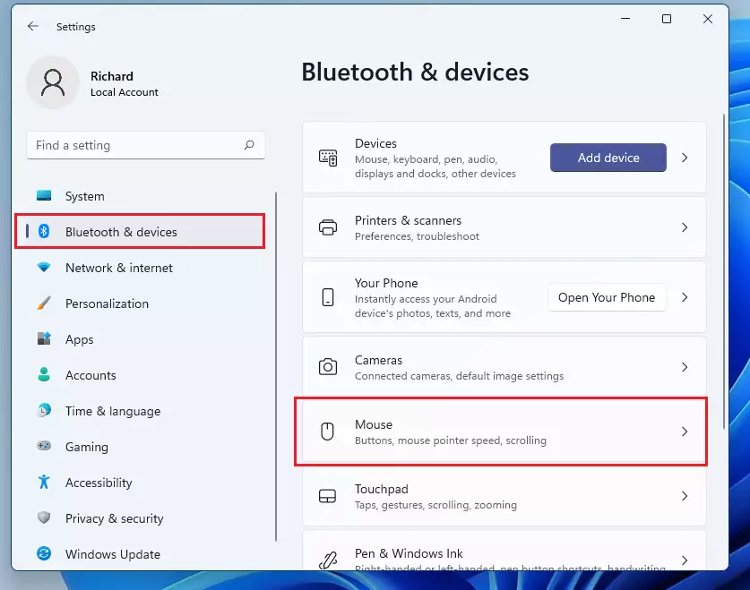Open Personalization settings

(143, 304)
